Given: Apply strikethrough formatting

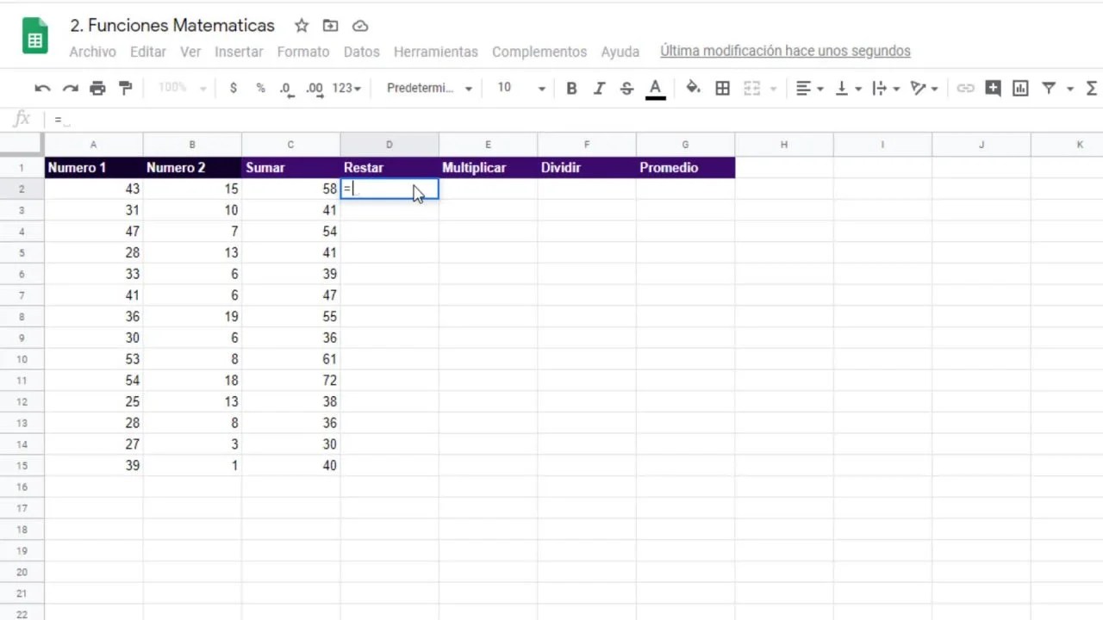Looking at the screenshot, I should 626,88.
